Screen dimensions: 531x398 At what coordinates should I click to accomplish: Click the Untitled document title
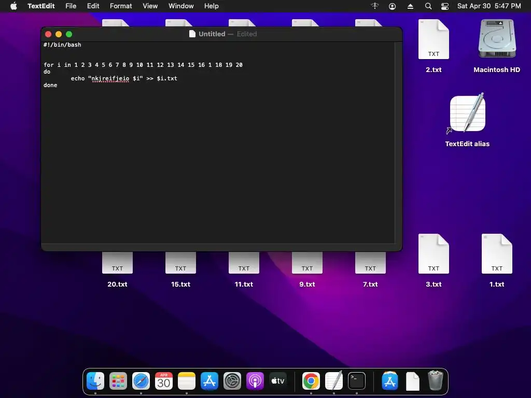(x=212, y=34)
